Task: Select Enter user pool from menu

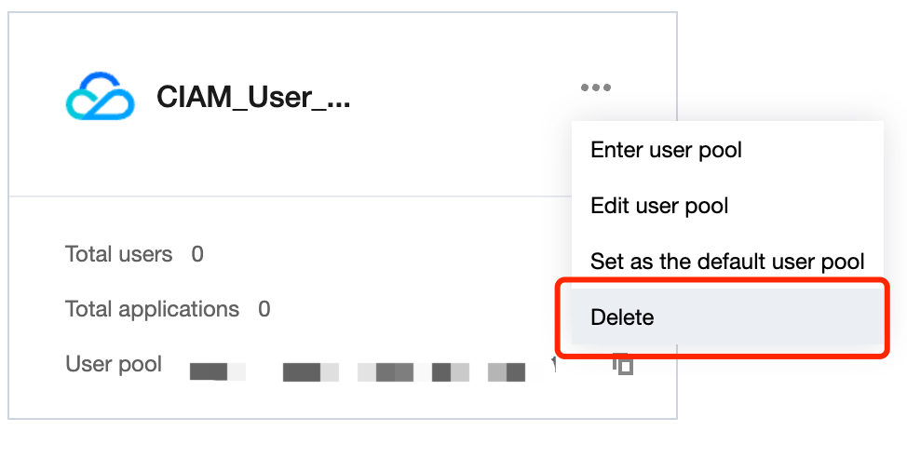Action: click(x=666, y=150)
